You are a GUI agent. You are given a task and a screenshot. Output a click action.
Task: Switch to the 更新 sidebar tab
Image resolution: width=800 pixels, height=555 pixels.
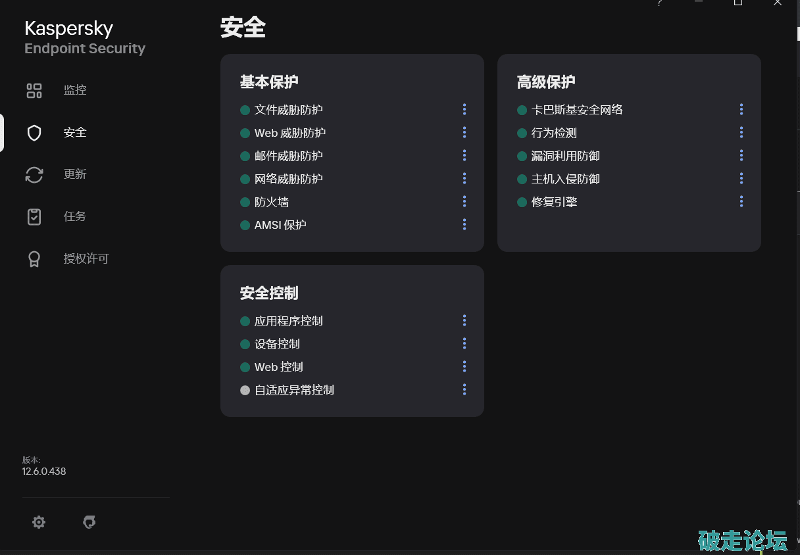coord(75,174)
